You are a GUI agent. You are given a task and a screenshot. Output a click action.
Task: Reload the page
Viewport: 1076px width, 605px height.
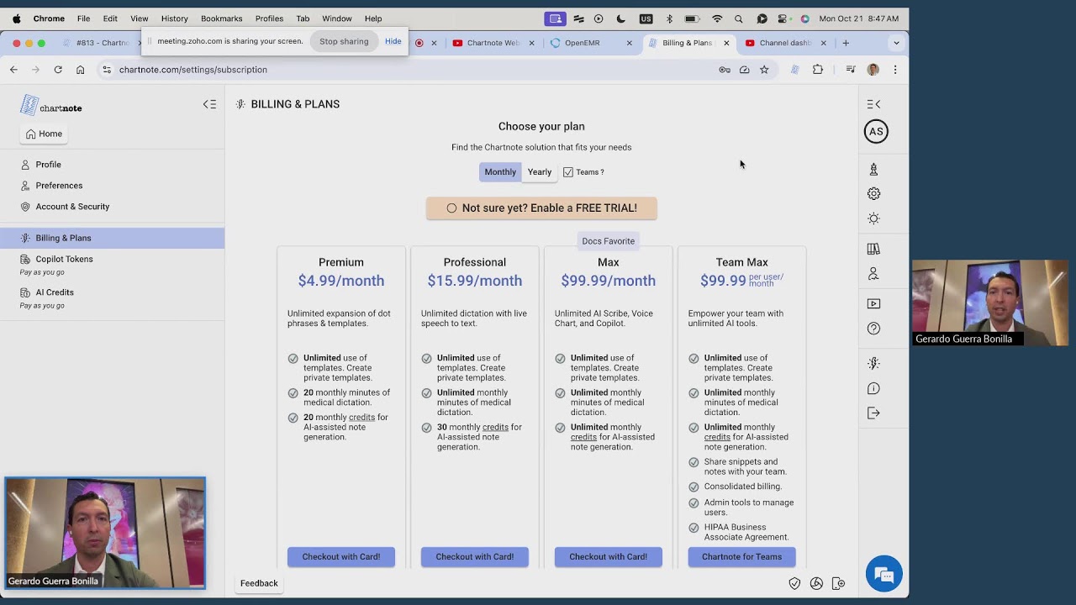58,70
